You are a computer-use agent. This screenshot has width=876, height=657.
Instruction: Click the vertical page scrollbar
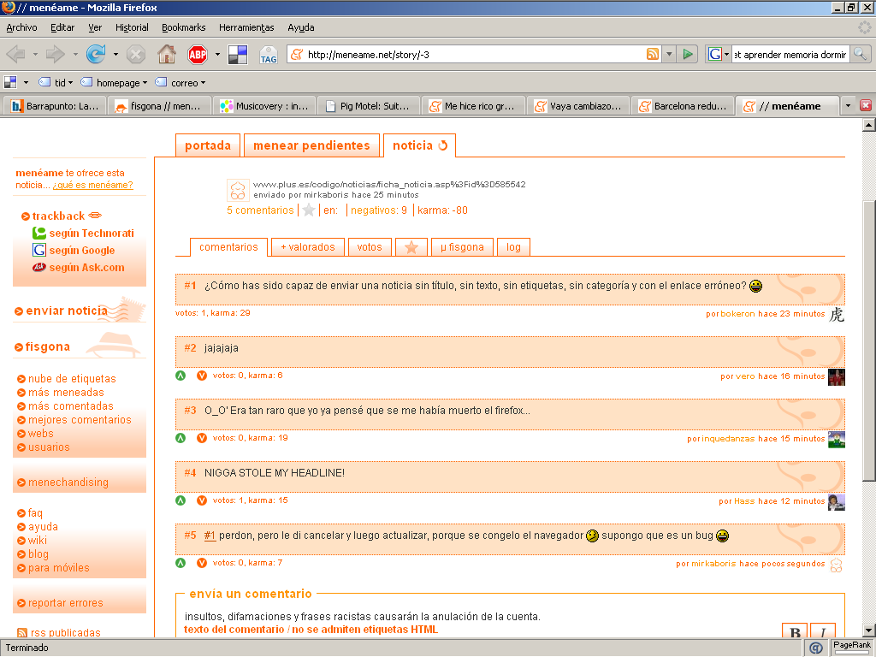tap(868, 342)
